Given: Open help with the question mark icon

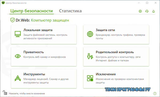Looking at the screenshot, I should [155, 94].
